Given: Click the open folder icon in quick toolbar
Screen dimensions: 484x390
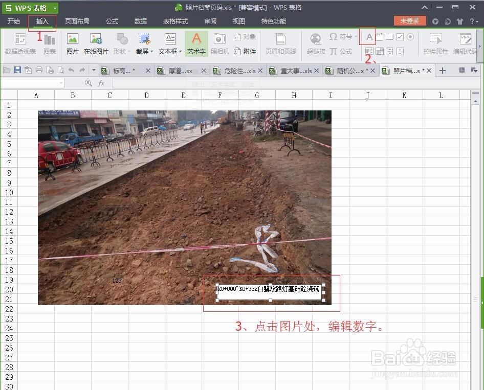Looking at the screenshot, I should 7,71.
